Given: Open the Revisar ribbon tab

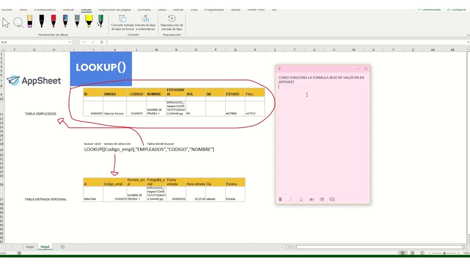Looking at the screenshot, I should (x=178, y=10).
